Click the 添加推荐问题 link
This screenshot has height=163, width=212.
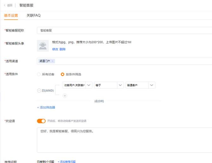tap(66, 161)
